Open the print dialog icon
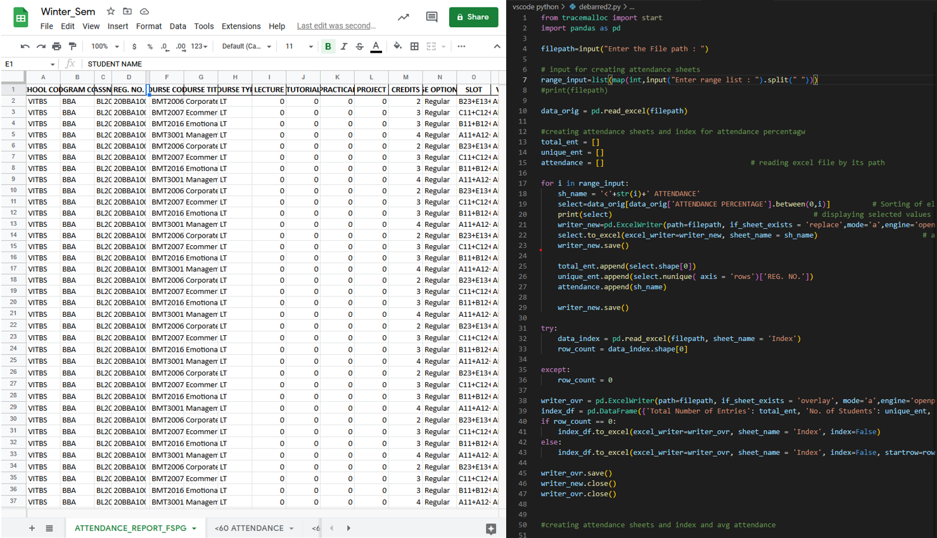 56,46
